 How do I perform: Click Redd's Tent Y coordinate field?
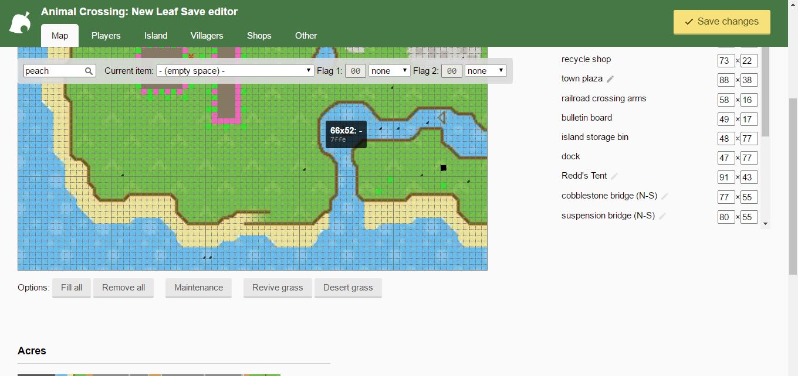[x=749, y=177]
